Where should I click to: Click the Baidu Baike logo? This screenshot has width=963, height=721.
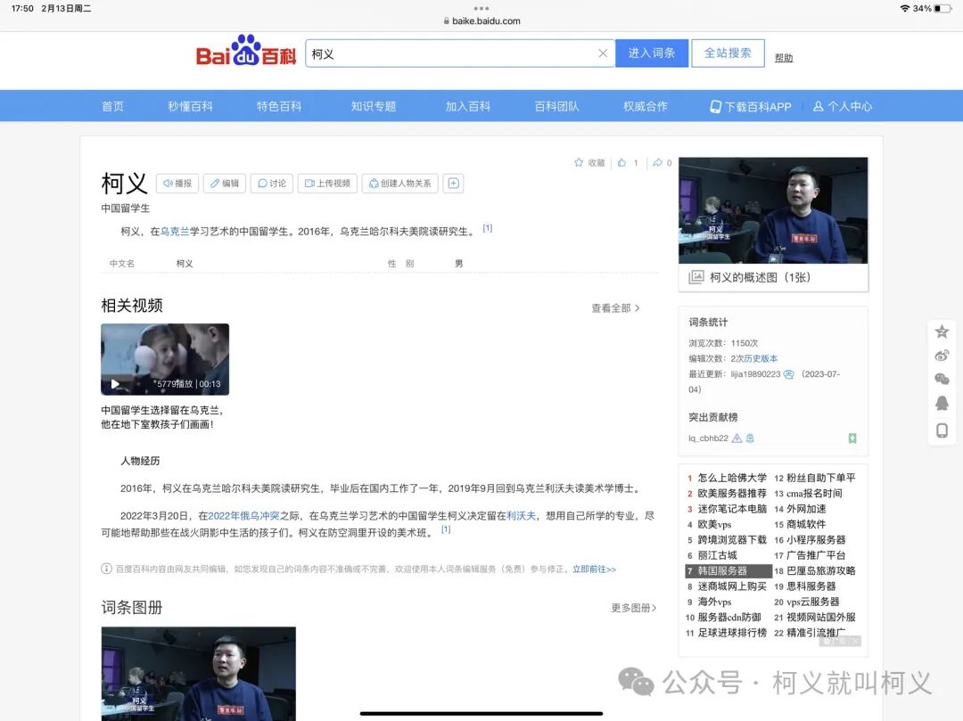246,51
